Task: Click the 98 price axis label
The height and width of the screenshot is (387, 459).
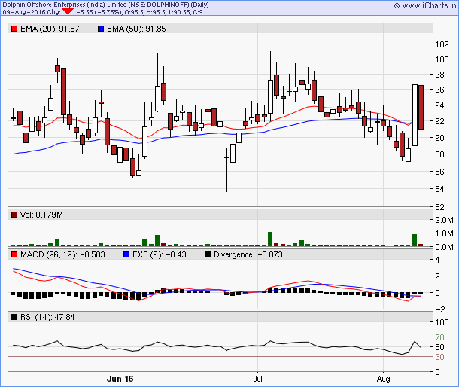Action: (440, 75)
